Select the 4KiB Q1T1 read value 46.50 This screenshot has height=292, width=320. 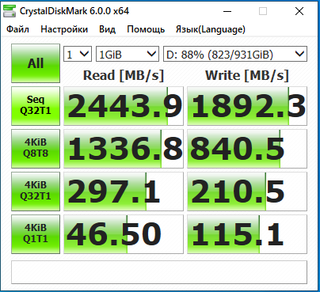124,234
